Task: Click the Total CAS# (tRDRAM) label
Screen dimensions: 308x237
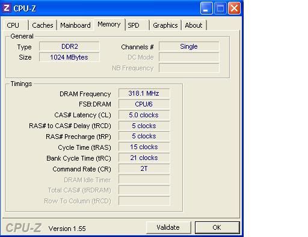Action: point(79,190)
